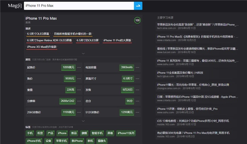This screenshot has height=144, width=247.
Task: Click the 1099美元 starting price value
Action: point(68,67)
